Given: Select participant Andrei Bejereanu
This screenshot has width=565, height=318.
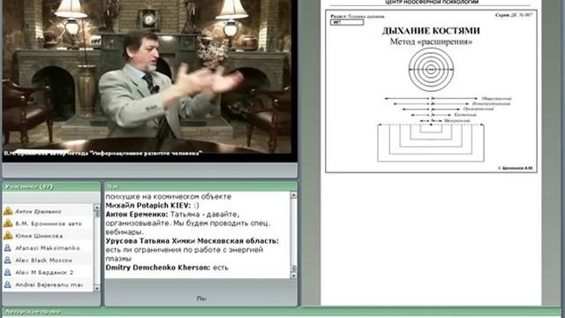Looking at the screenshot, I should 49,284.
